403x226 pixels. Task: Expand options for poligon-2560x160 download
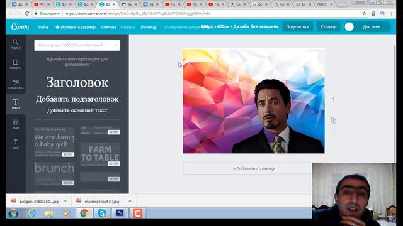click(65, 201)
